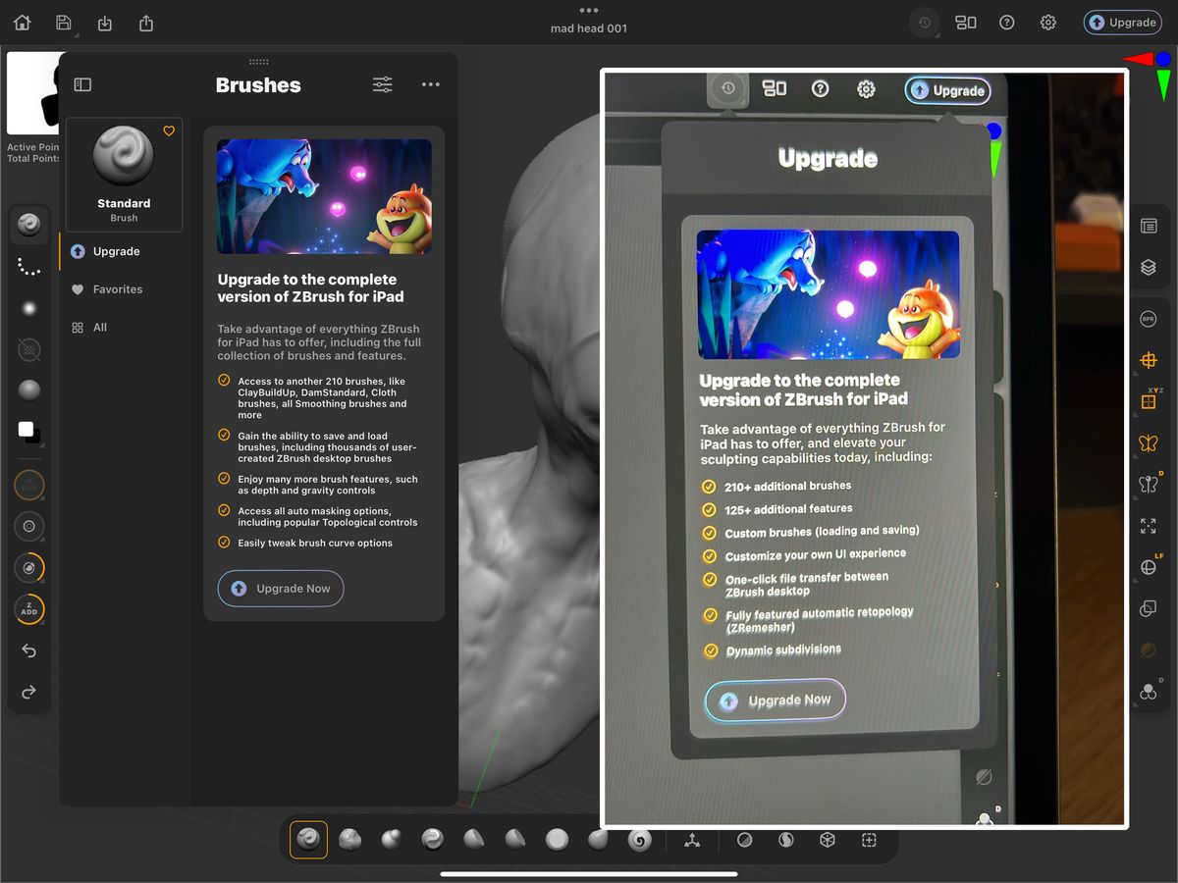This screenshot has height=883, width=1178.
Task: Toggle BPR render mode on right sidebar
Action: pos(1149,318)
